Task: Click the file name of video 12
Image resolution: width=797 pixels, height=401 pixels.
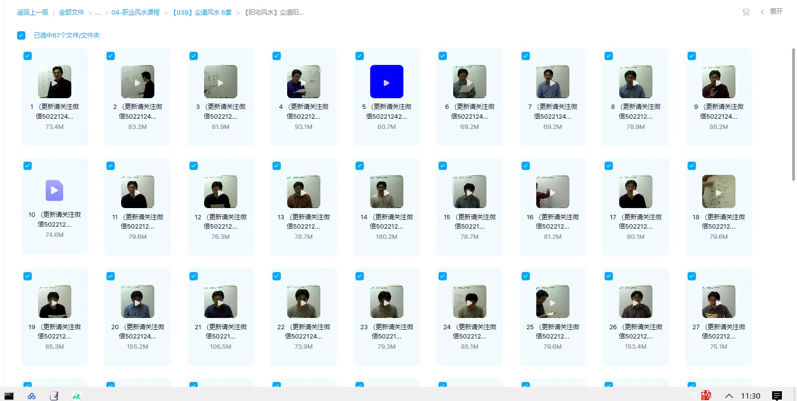Action: 221,221
